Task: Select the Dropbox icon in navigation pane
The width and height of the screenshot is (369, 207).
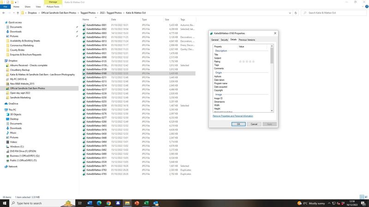Action: click(6, 61)
